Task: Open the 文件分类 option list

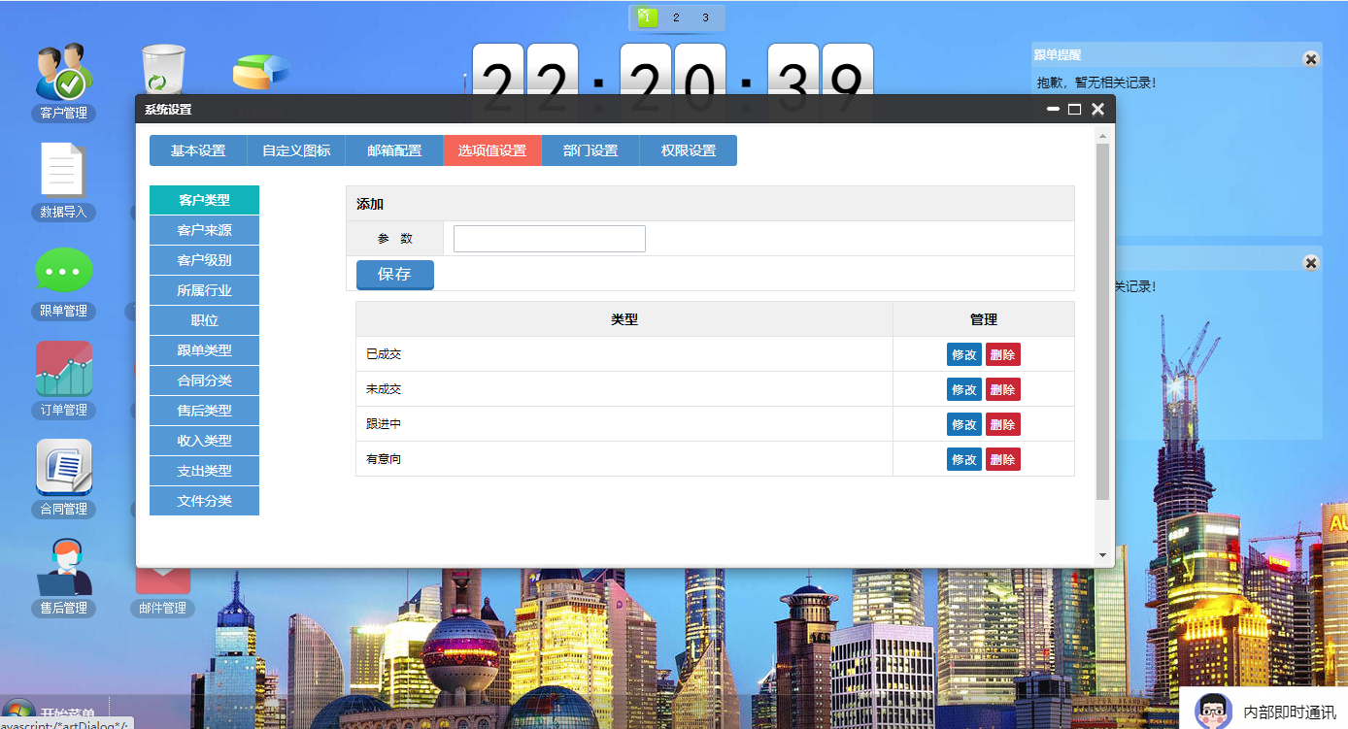Action: point(204,501)
